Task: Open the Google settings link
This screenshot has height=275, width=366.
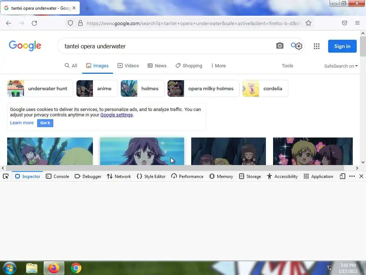Action: click(117, 115)
